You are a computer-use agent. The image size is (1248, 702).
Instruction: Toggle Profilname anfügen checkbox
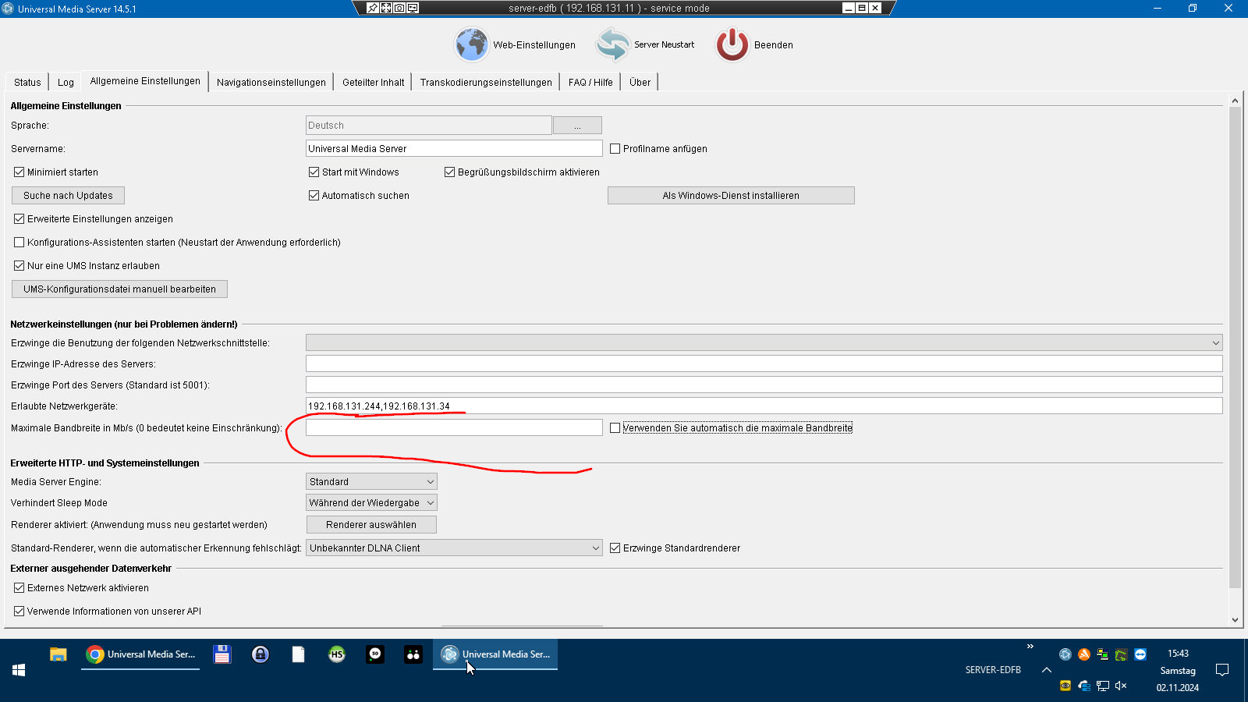point(615,149)
